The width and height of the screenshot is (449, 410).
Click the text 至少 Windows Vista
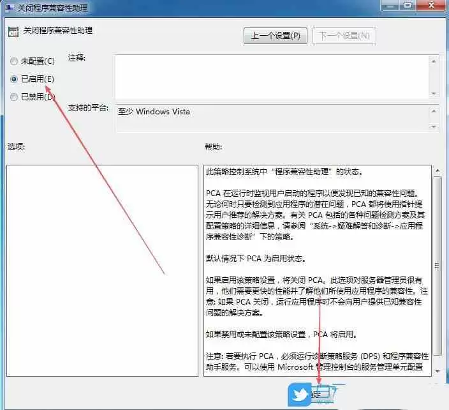(x=154, y=112)
